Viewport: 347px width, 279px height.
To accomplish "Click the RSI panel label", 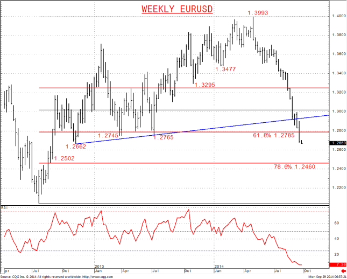I will tap(4, 208).
